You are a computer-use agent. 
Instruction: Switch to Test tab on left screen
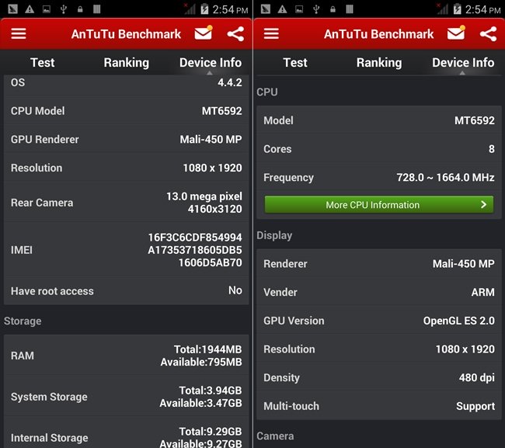(43, 63)
